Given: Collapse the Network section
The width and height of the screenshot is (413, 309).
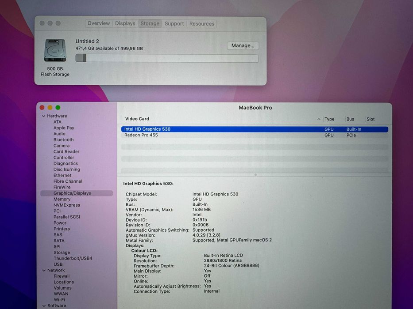Looking at the screenshot, I should (x=44, y=270).
